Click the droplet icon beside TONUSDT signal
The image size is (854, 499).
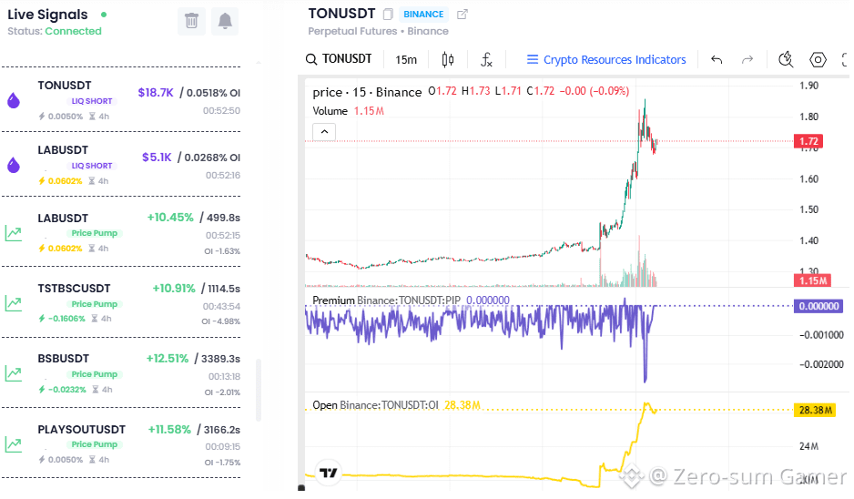14,100
